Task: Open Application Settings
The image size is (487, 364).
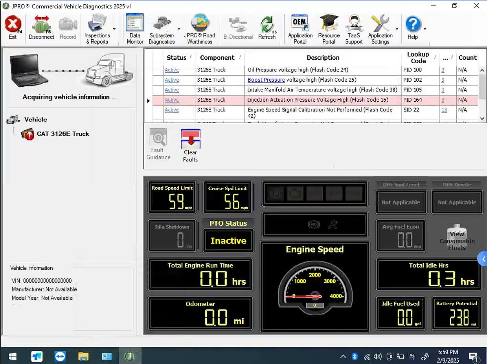Action: click(380, 27)
